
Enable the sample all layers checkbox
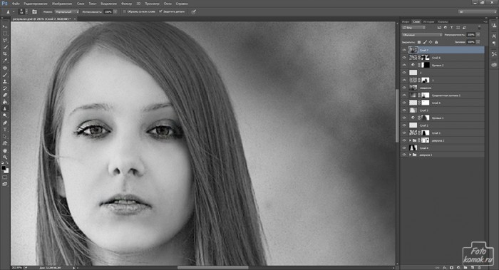point(125,11)
